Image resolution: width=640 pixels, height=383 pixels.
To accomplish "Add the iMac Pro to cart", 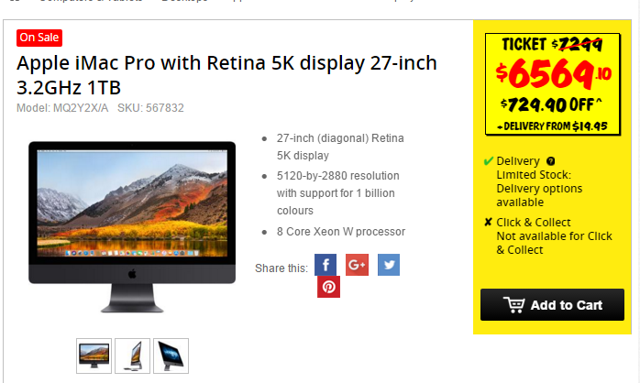I will pos(552,305).
